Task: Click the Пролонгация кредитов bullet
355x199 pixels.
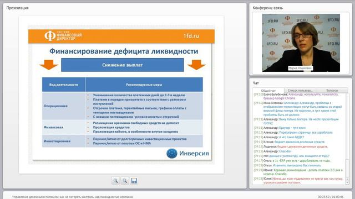Action: point(111,127)
